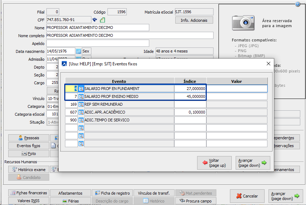Click Voltar (page up) in dialog
The width and height of the screenshot is (306, 205).
pos(214,163)
